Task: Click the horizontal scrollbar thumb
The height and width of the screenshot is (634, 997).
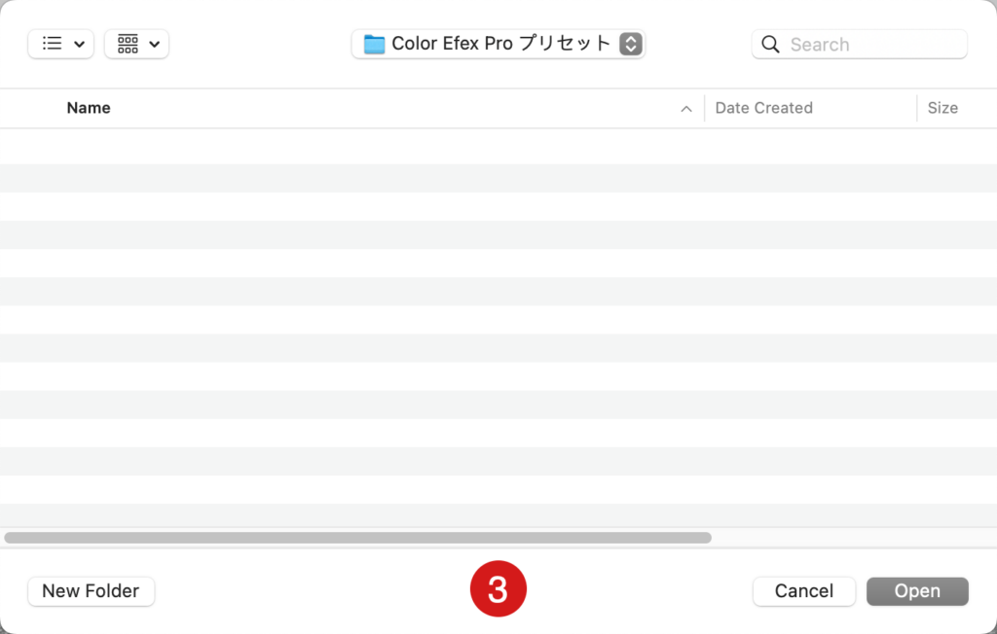Action: [x=357, y=538]
